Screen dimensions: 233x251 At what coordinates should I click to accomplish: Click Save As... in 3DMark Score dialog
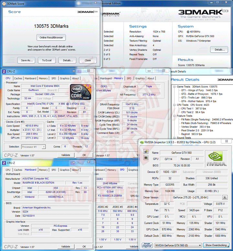[26, 60]
